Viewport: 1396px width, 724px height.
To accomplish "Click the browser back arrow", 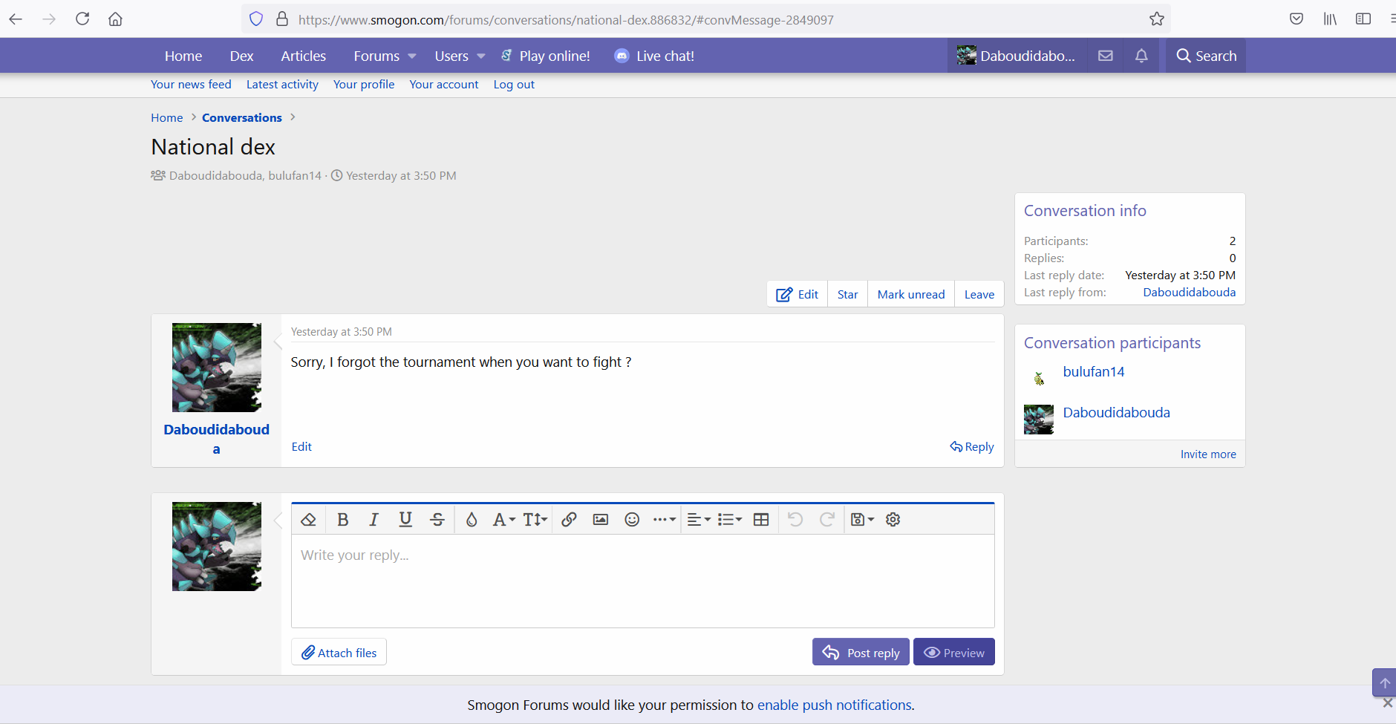I will coord(16,19).
